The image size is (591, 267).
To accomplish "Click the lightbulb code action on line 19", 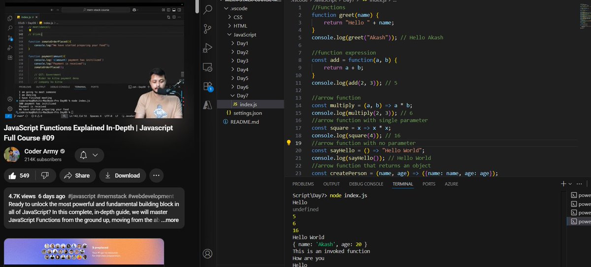I will (x=289, y=143).
